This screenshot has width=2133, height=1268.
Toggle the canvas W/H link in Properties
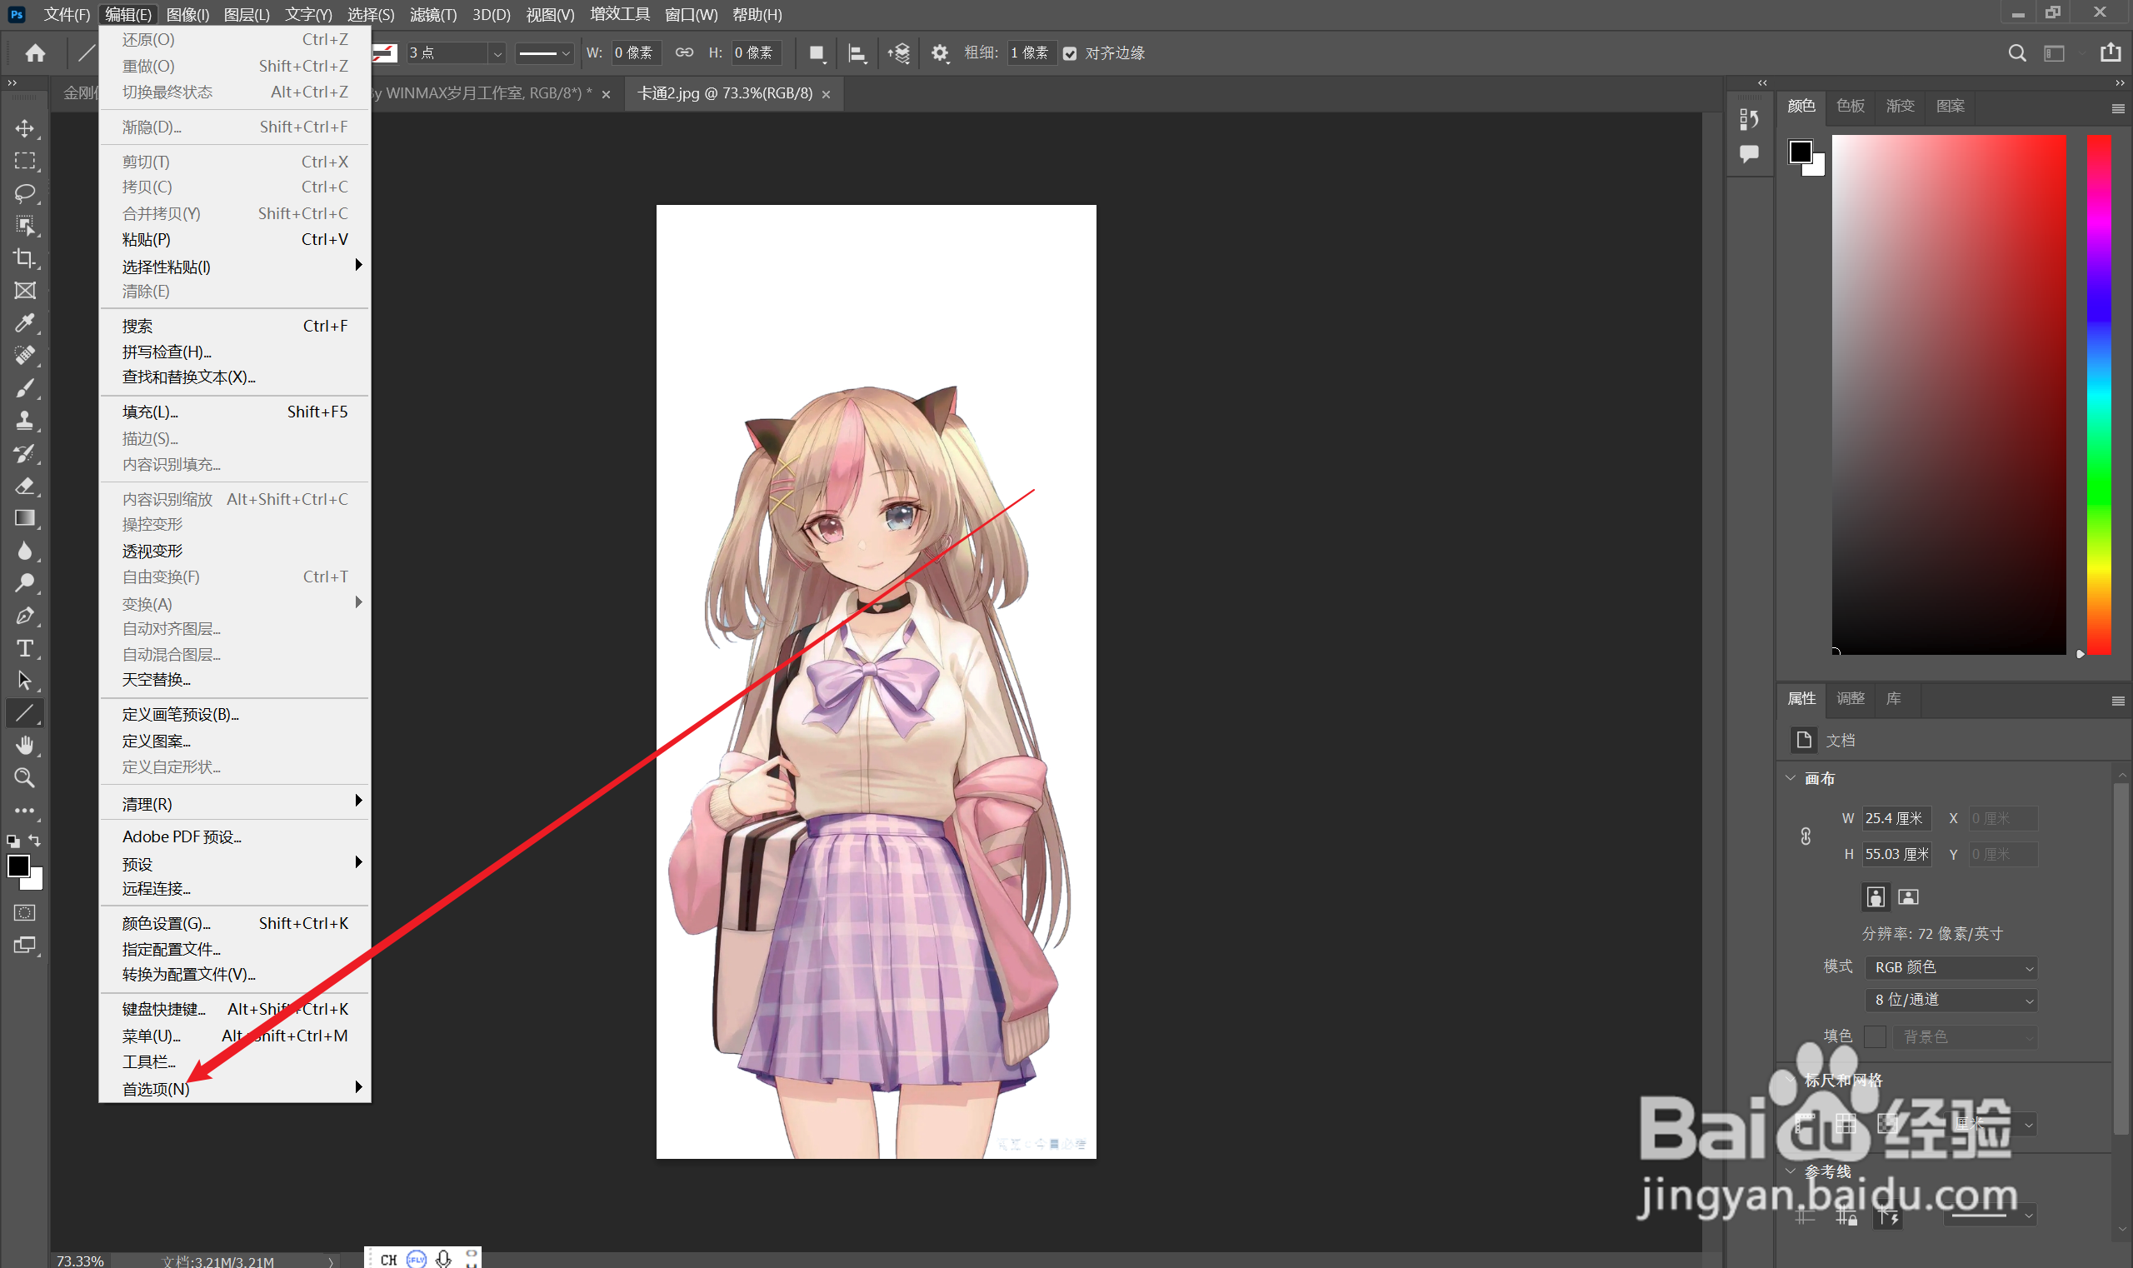[x=1806, y=836]
